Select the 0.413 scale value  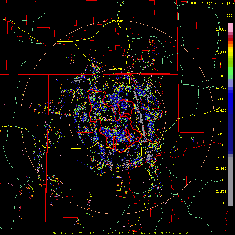[221, 157]
